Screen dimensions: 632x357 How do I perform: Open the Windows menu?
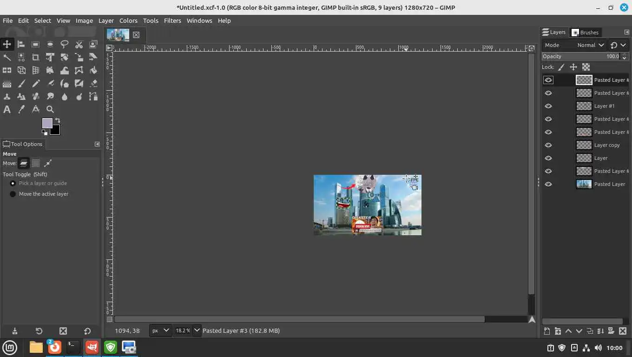[199, 20]
